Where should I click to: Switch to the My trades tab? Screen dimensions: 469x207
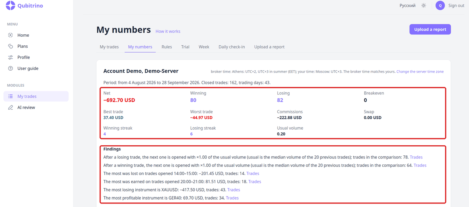[x=109, y=47]
